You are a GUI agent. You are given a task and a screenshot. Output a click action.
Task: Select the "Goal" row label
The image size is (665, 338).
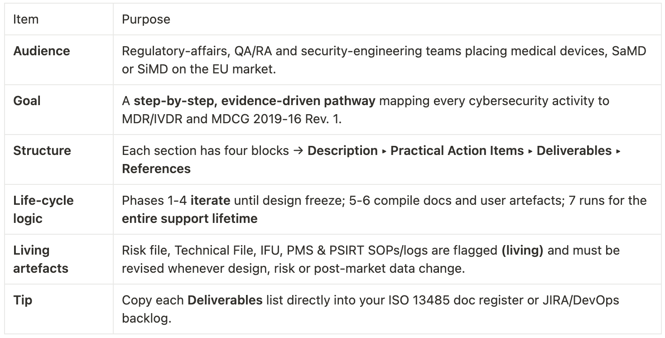pyautogui.click(x=27, y=101)
